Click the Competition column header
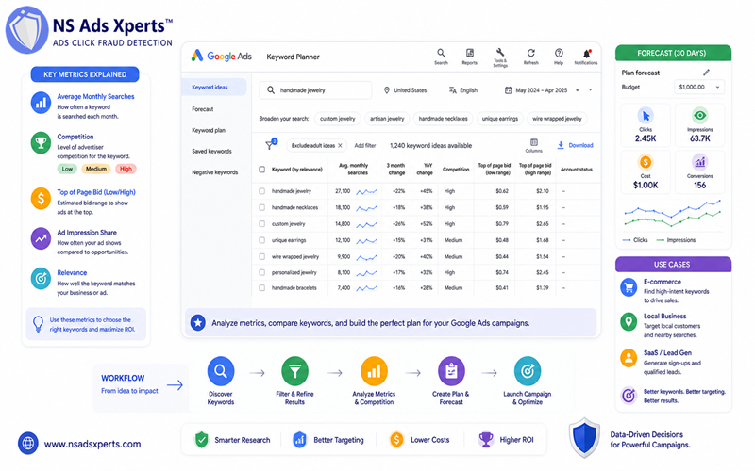Image resolution: width=755 pixels, height=471 pixels. point(456,170)
